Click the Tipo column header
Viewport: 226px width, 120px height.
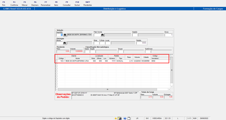(120, 58)
